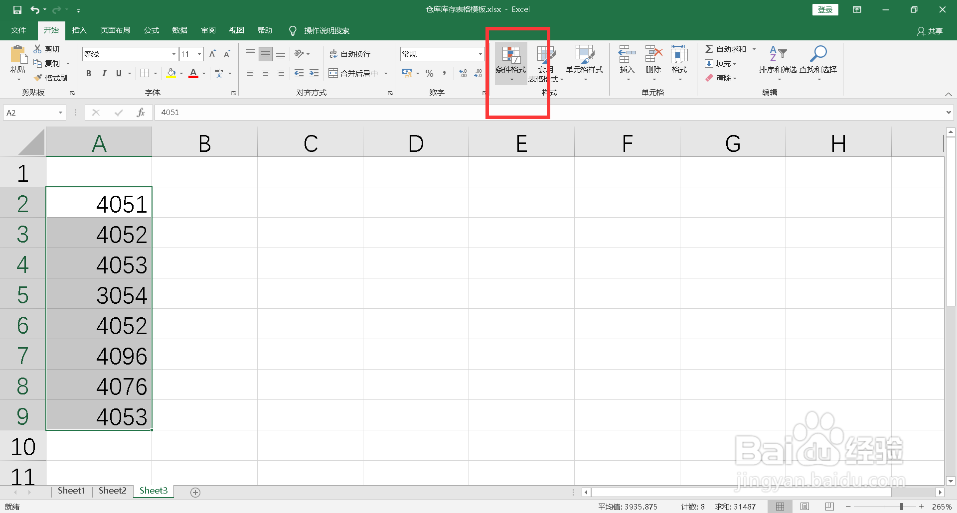Click the Increase Indent icon
This screenshot has height=513, width=957.
[314, 73]
